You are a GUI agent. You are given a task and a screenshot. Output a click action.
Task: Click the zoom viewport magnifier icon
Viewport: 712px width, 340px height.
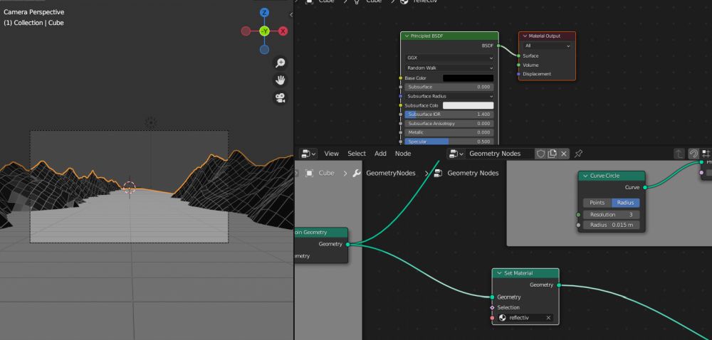coord(281,63)
